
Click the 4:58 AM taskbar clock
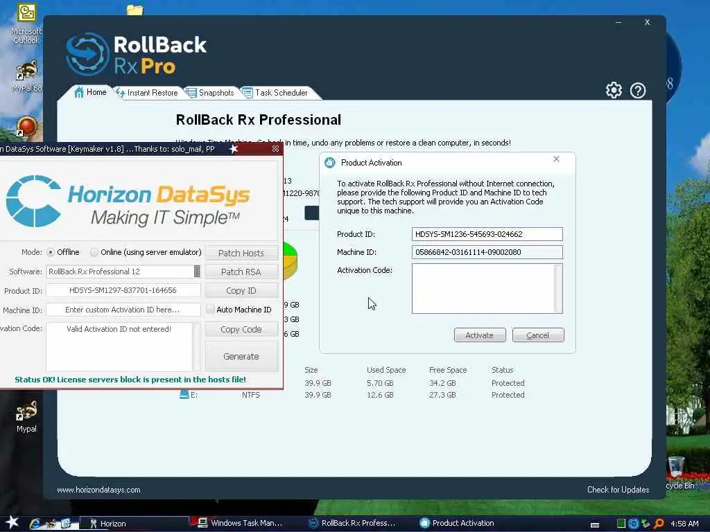click(684, 524)
